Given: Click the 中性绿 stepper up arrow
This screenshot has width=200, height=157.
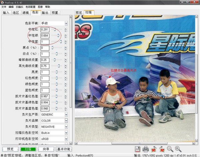Looking at the screenshot, I should click(66, 34).
